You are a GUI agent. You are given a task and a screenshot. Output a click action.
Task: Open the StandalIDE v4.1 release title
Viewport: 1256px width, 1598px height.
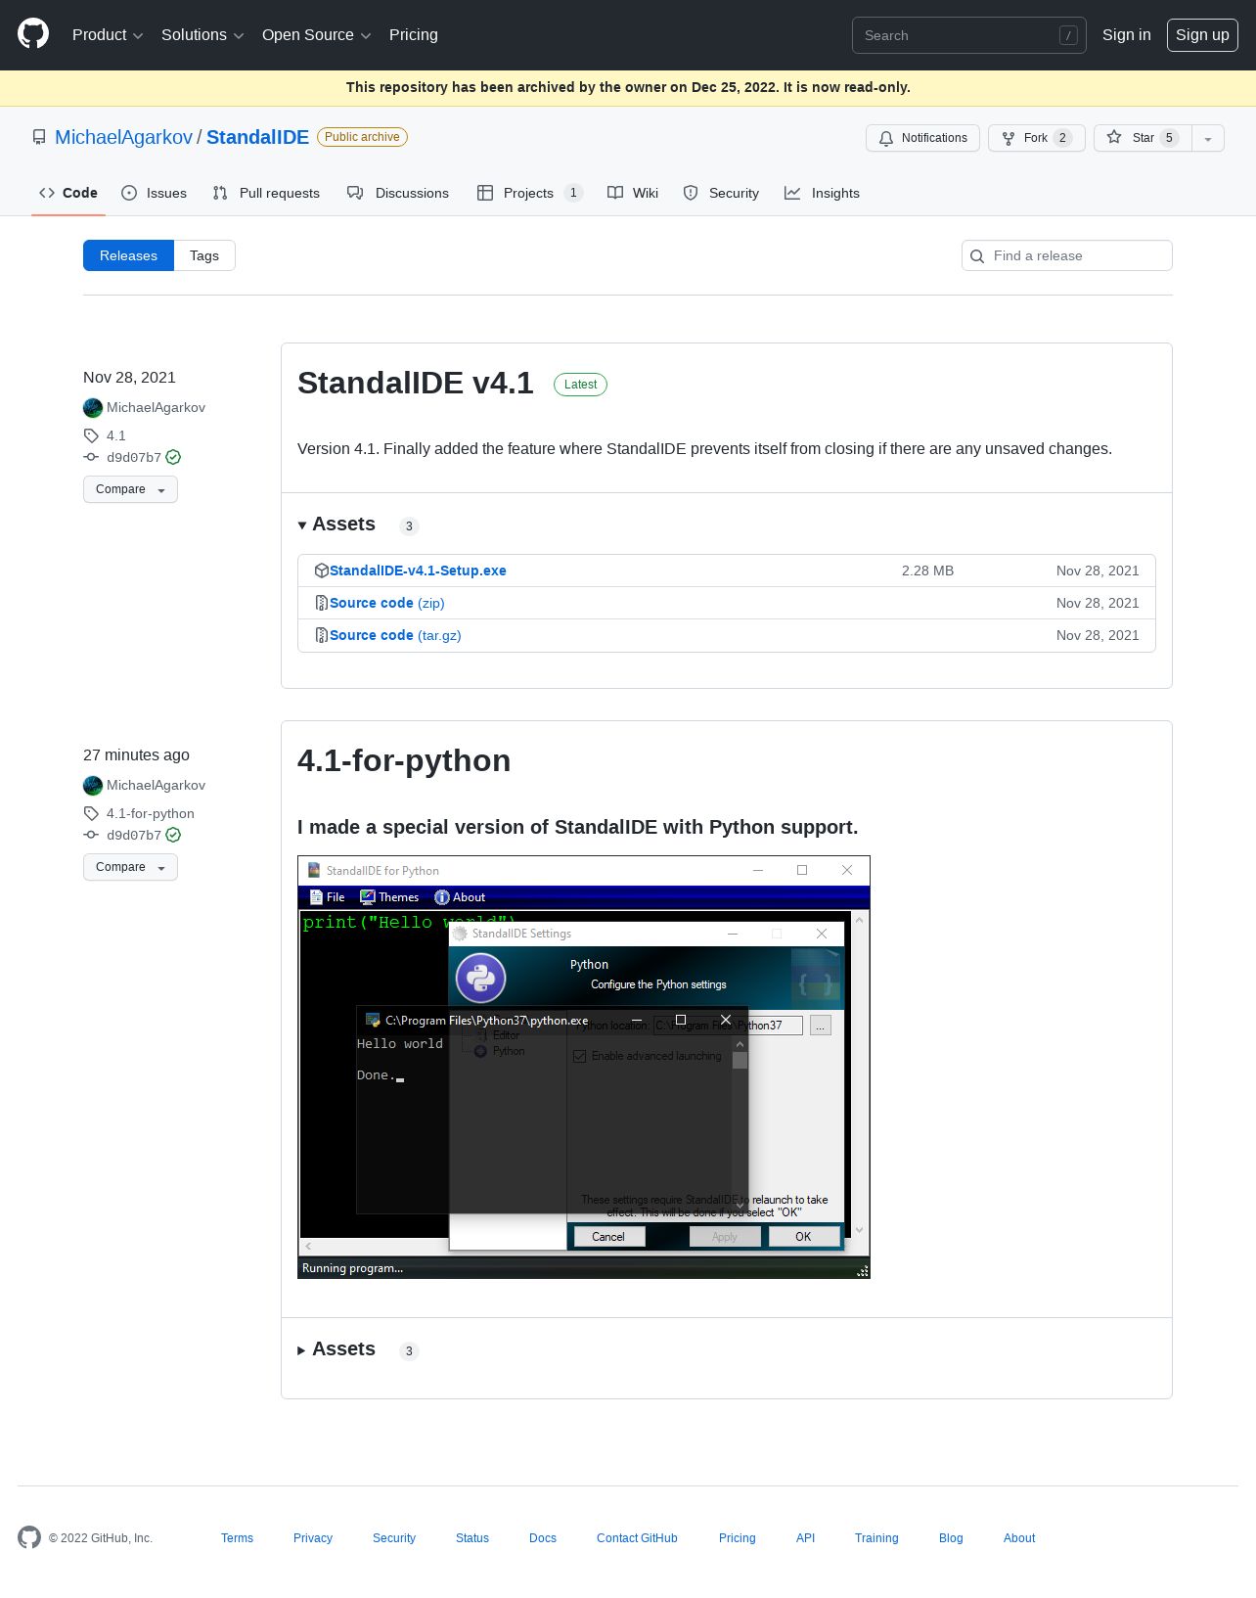click(415, 383)
